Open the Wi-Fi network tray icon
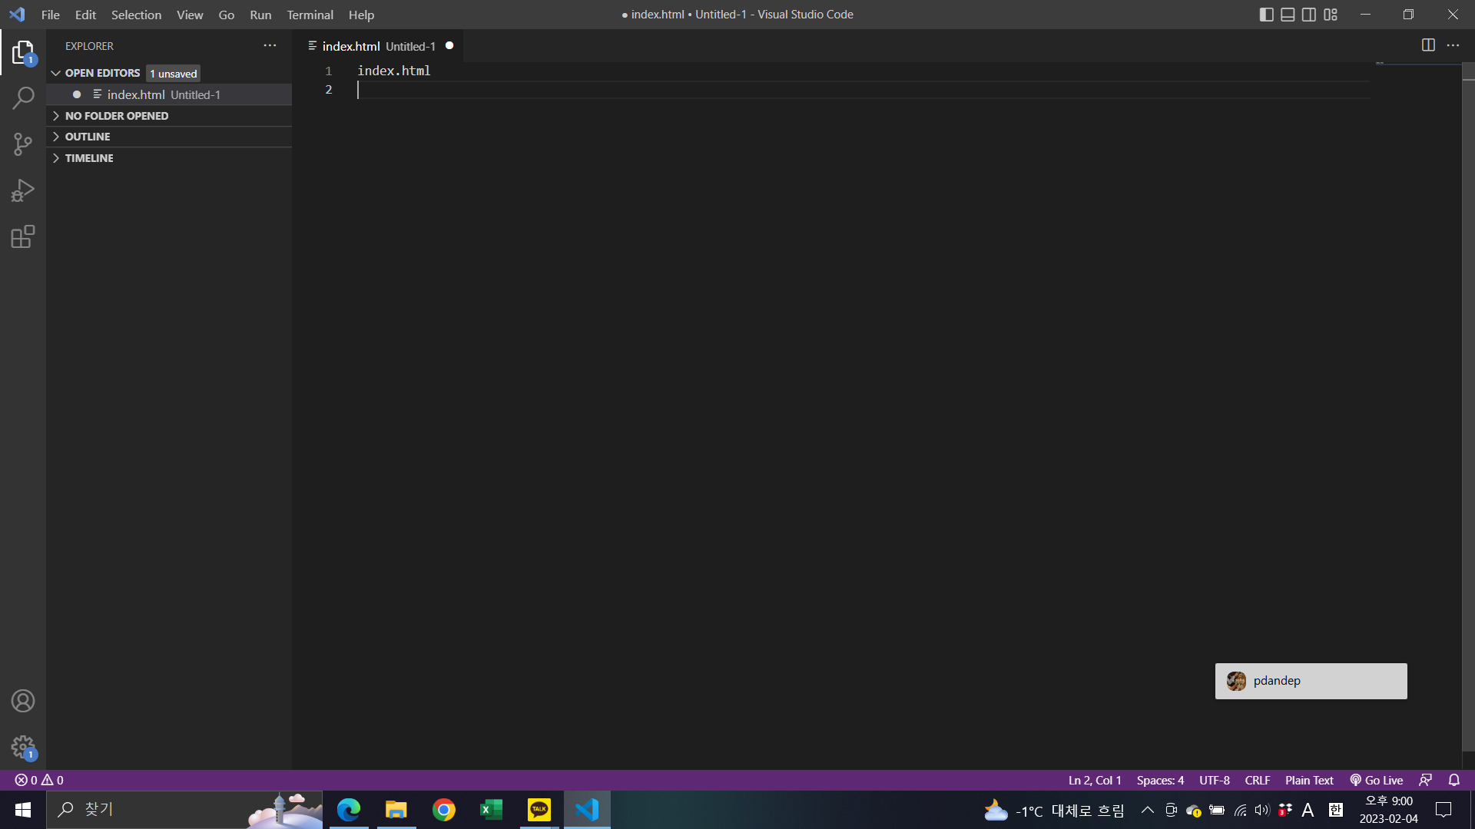Viewport: 1475px width, 829px height. click(x=1240, y=810)
